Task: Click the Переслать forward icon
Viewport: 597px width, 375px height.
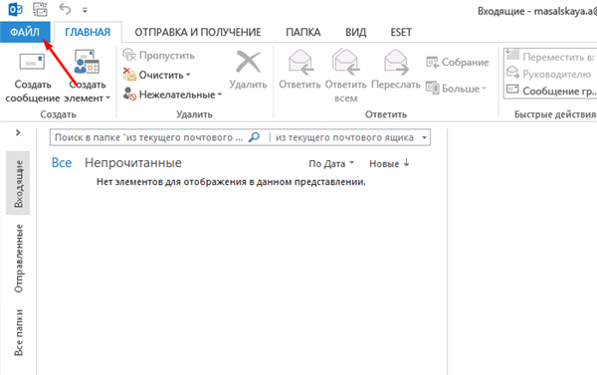Action: coord(396,62)
